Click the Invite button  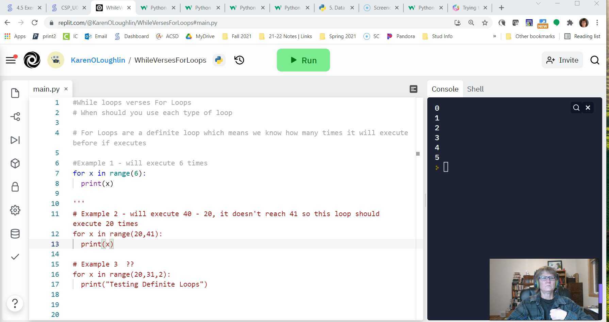[x=562, y=60]
